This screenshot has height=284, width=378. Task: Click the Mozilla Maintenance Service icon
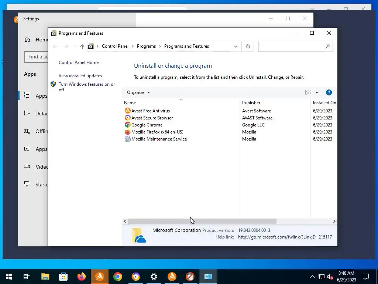(127, 139)
